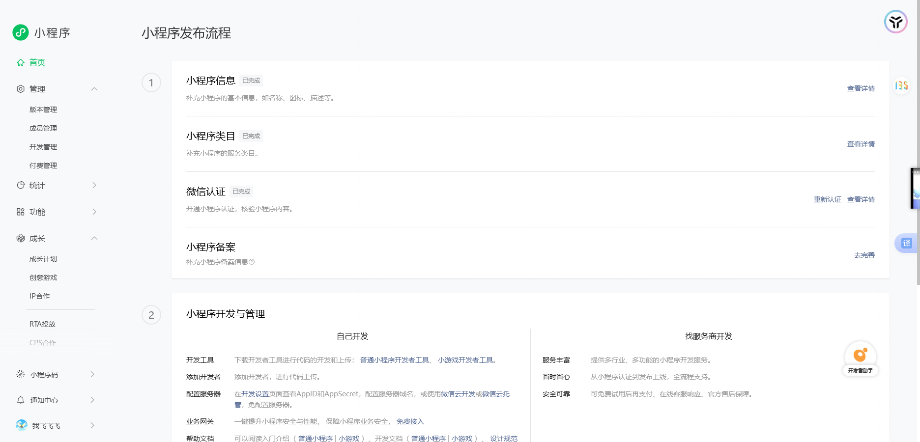Open IP合作 in the sidebar
The width and height of the screenshot is (920, 442).
click(x=40, y=296)
